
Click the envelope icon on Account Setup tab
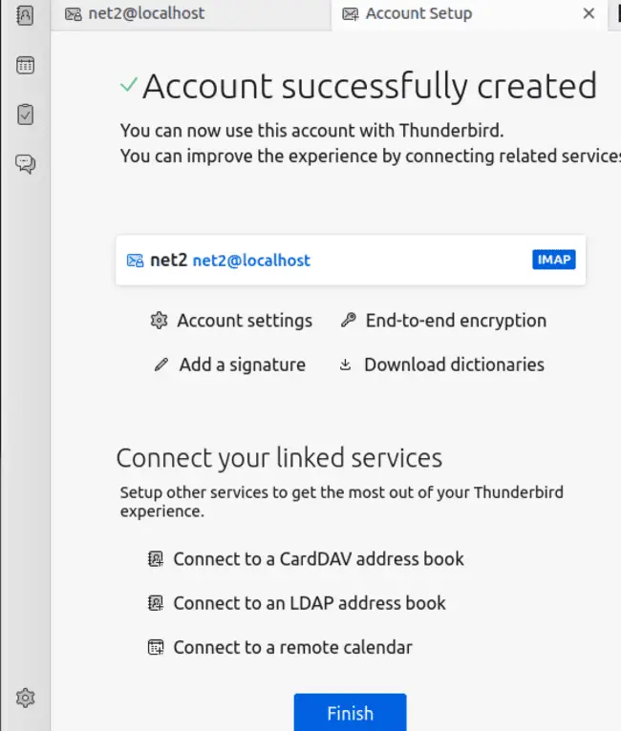351,14
